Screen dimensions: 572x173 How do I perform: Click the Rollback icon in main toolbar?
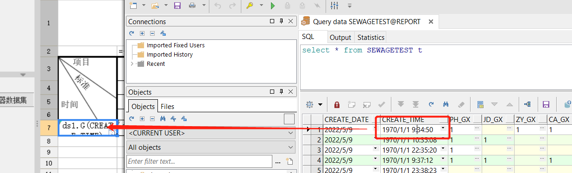(302, 6)
